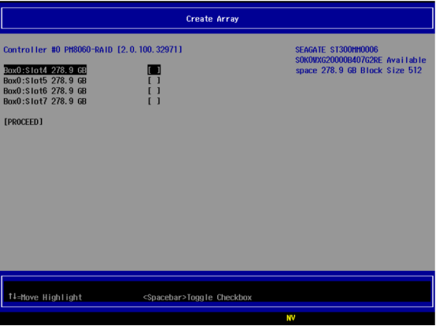Viewport: 436px width, 326px height.
Task: Toggle the checkbox for Box0:Slot5
Action: [x=153, y=80]
